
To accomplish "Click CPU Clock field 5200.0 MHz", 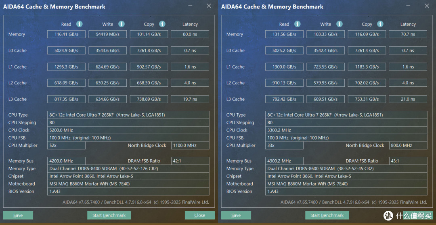I will pos(128,130).
